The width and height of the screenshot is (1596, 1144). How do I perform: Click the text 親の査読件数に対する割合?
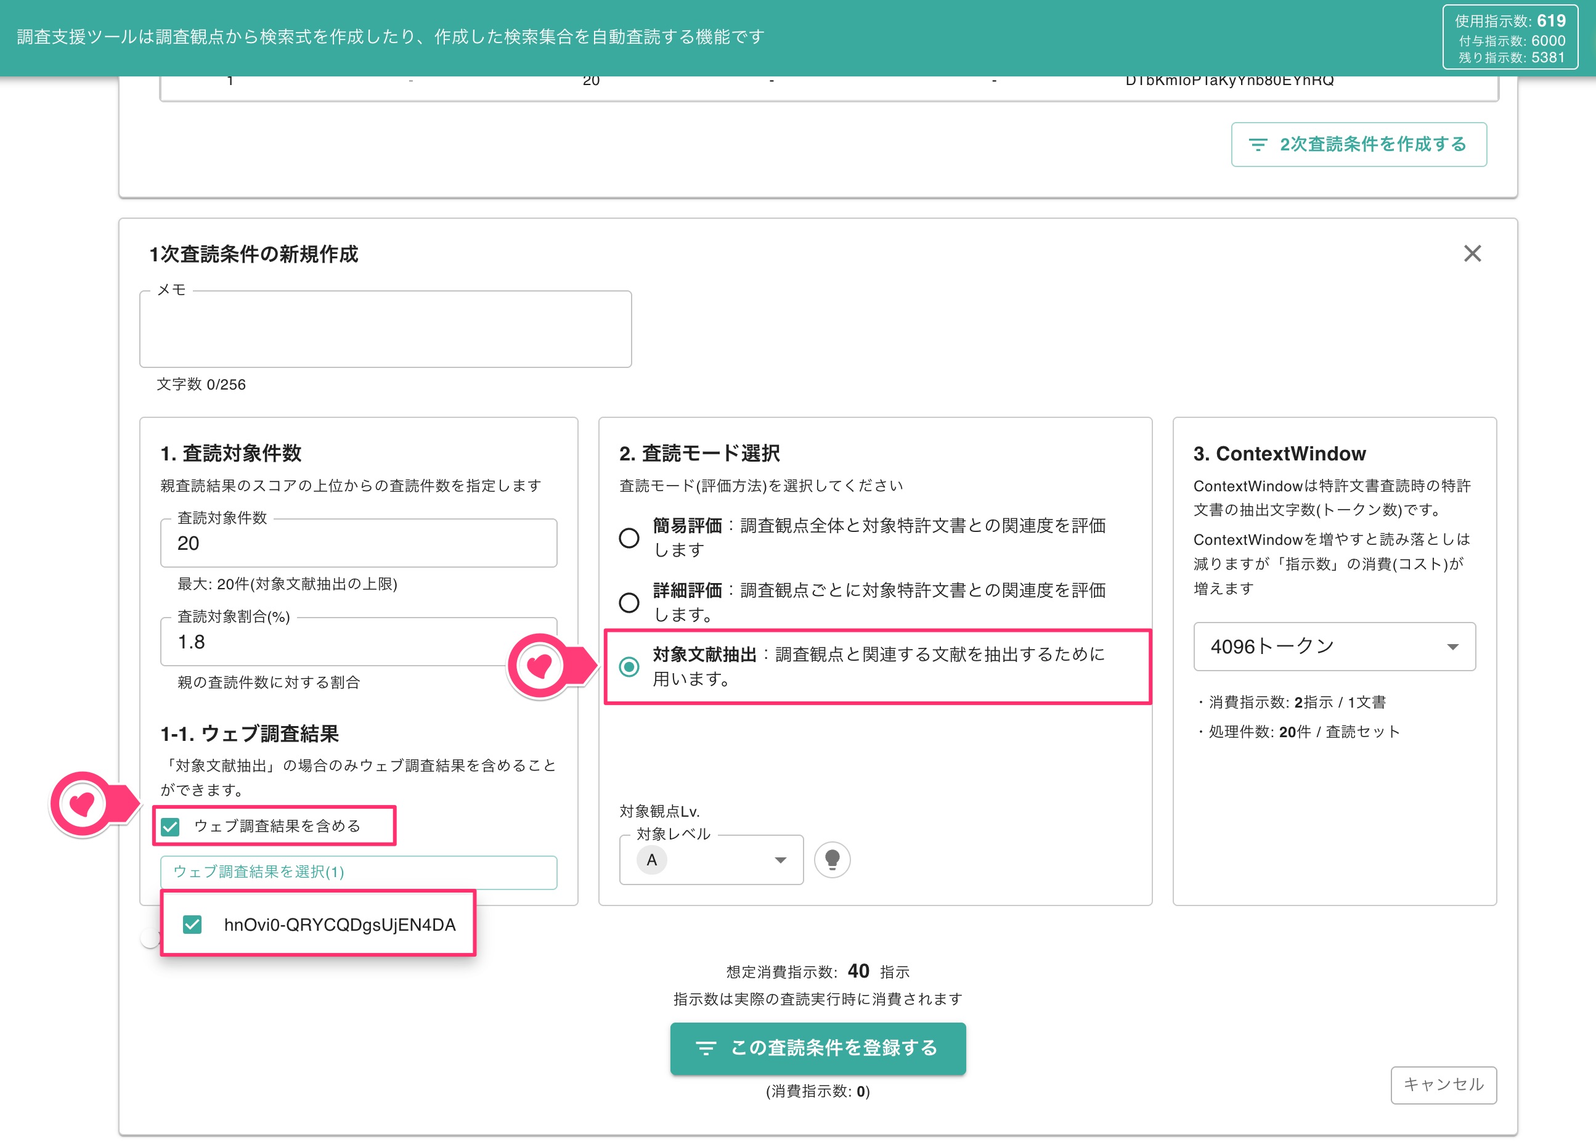(x=268, y=682)
